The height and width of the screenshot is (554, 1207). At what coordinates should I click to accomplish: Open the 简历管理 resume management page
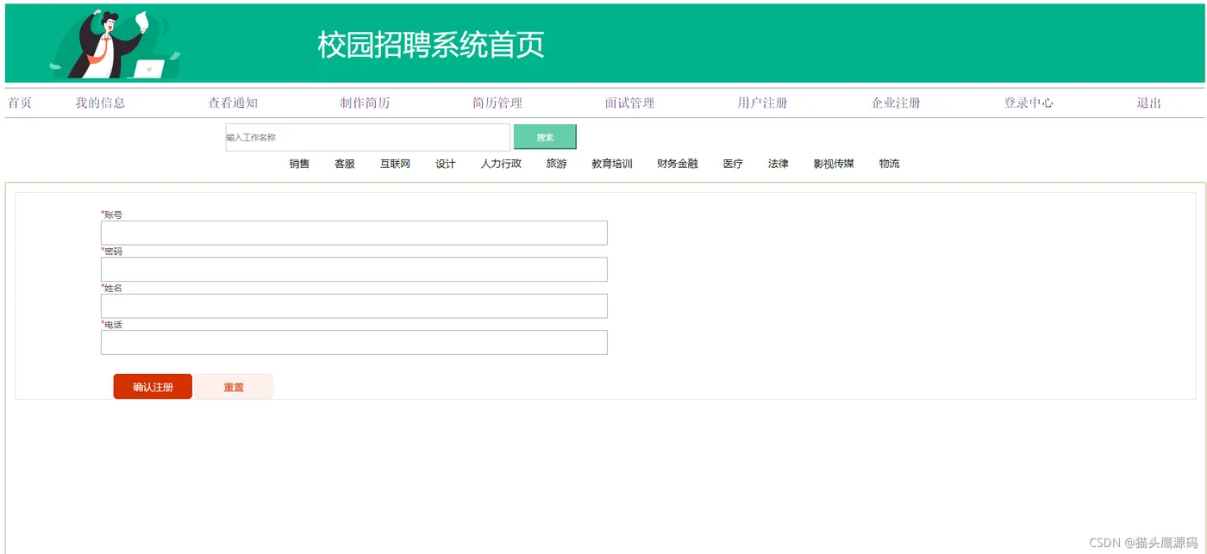point(497,103)
